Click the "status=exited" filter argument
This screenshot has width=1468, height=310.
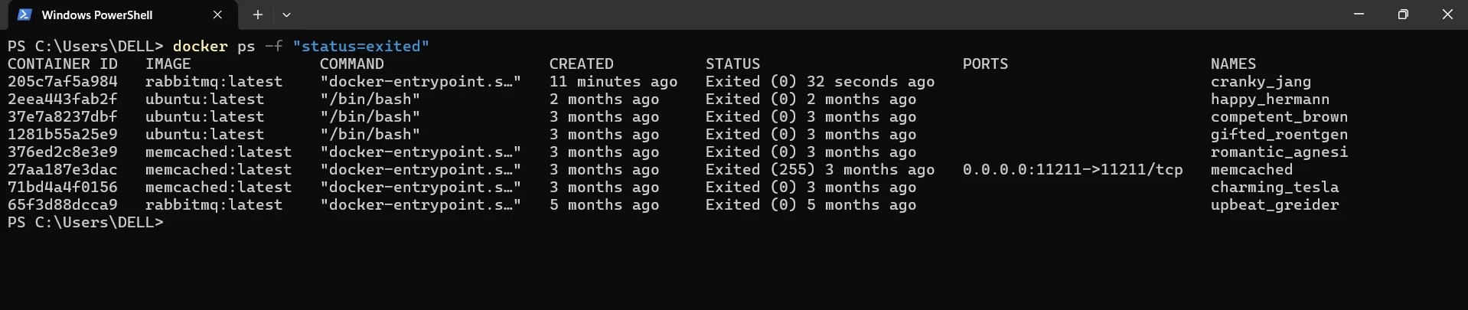click(x=360, y=47)
